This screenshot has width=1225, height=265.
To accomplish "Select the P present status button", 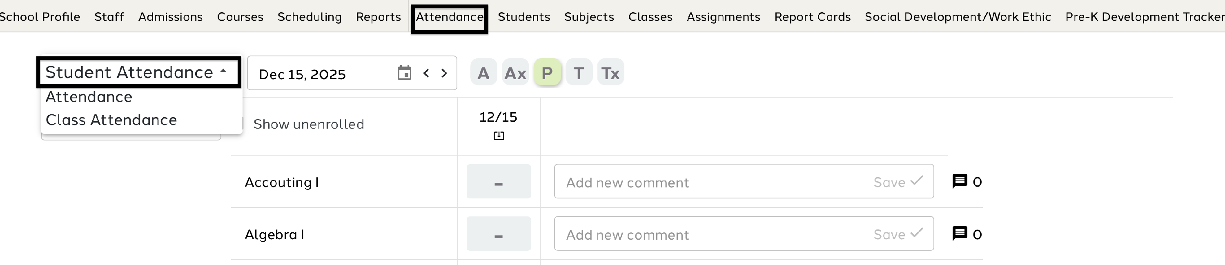I will click(x=547, y=73).
